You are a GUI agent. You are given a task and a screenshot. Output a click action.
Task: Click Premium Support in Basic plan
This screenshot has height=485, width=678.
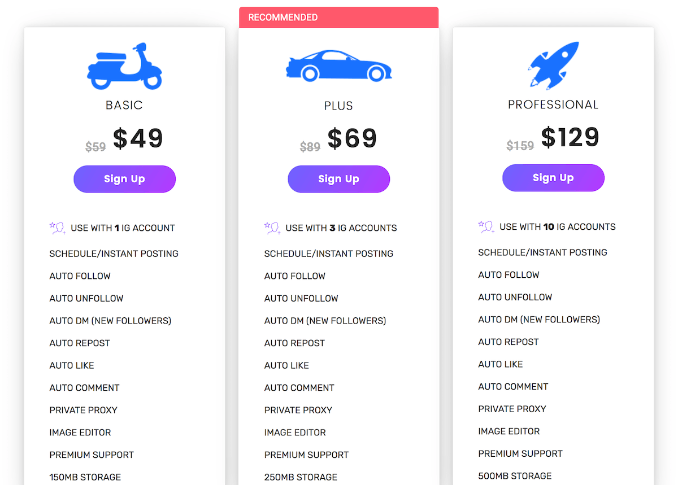92,455
